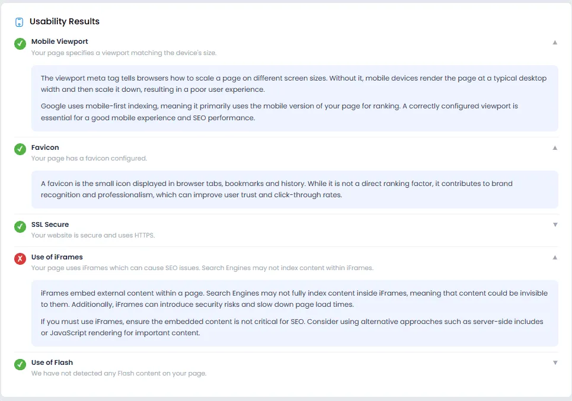Screen dimensions: 572x401
Task: Click green check icon for Favicon
Action: (20, 149)
